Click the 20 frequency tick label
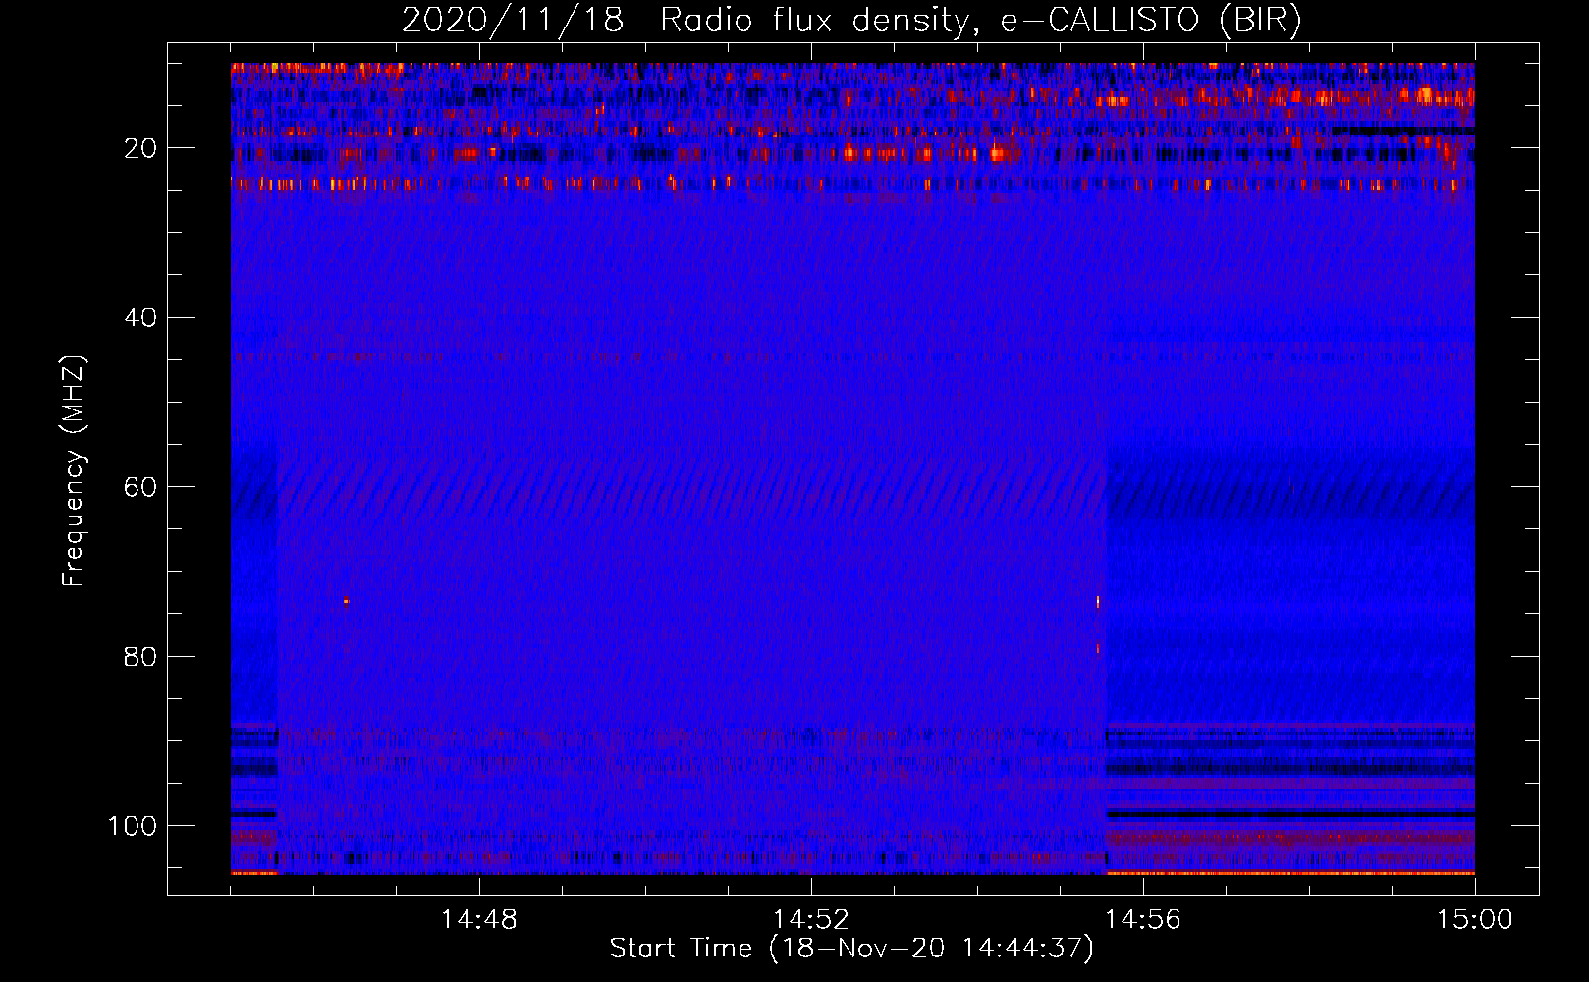This screenshot has height=982, width=1589. coord(141,148)
